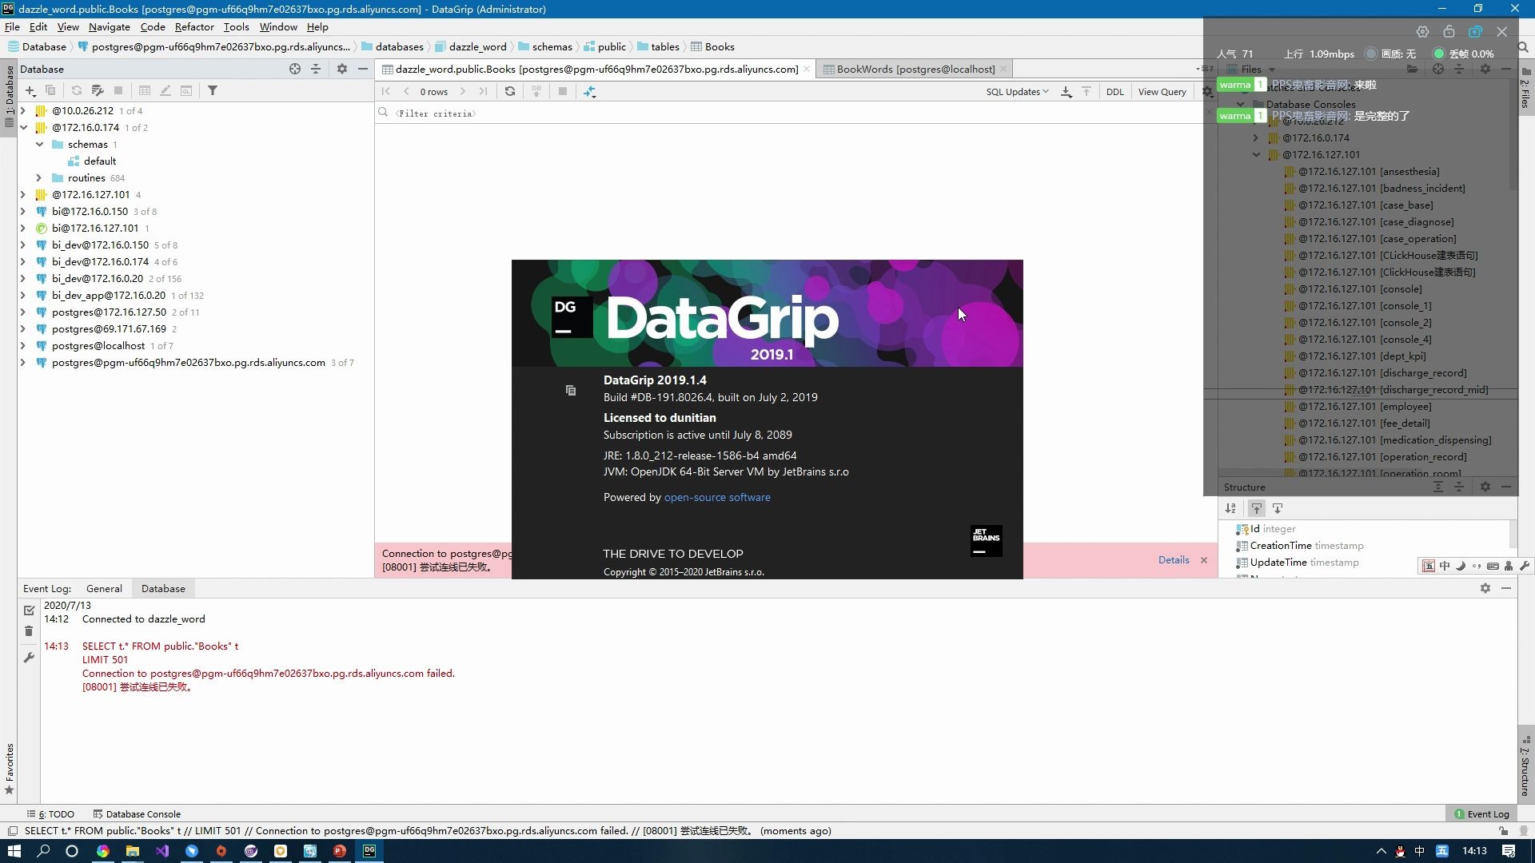The image size is (1535, 863).
Task: Select the General tab in bottom panel
Action: click(103, 588)
